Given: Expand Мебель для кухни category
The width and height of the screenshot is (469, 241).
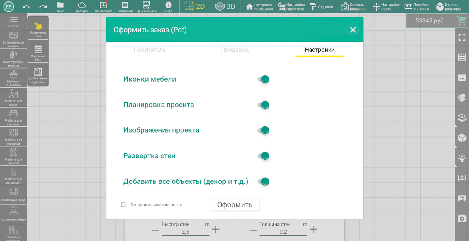Looking at the screenshot, I should pyautogui.click(x=13, y=98).
